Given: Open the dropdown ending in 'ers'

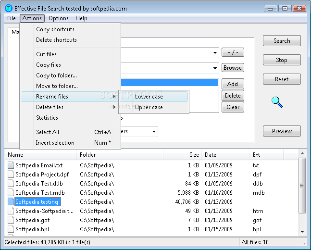Looking at the screenshot, I should (x=154, y=132).
